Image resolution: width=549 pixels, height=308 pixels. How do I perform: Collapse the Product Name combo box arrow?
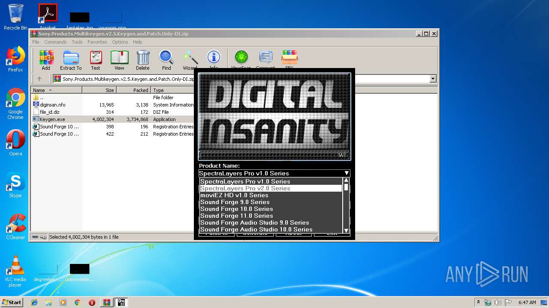tap(347, 173)
